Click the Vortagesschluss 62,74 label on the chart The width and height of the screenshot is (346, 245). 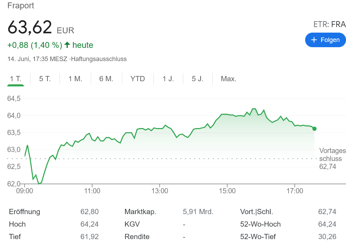pyautogui.click(x=332, y=159)
